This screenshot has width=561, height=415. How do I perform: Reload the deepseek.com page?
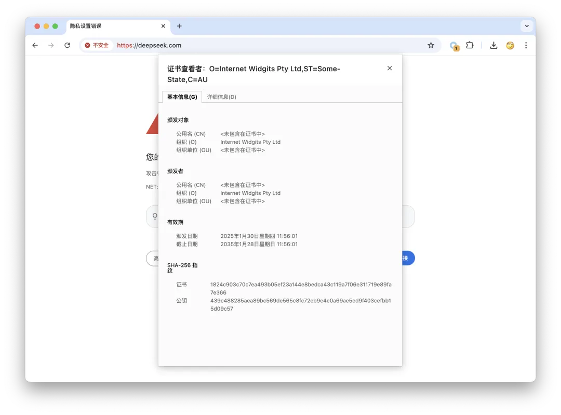pos(67,45)
